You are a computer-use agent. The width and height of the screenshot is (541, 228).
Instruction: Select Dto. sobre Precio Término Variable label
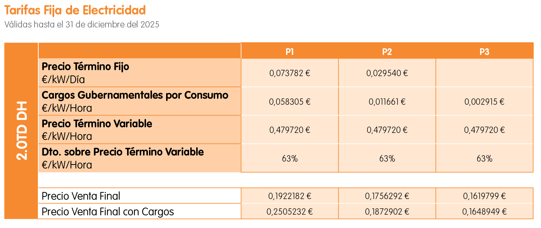(x=123, y=152)
